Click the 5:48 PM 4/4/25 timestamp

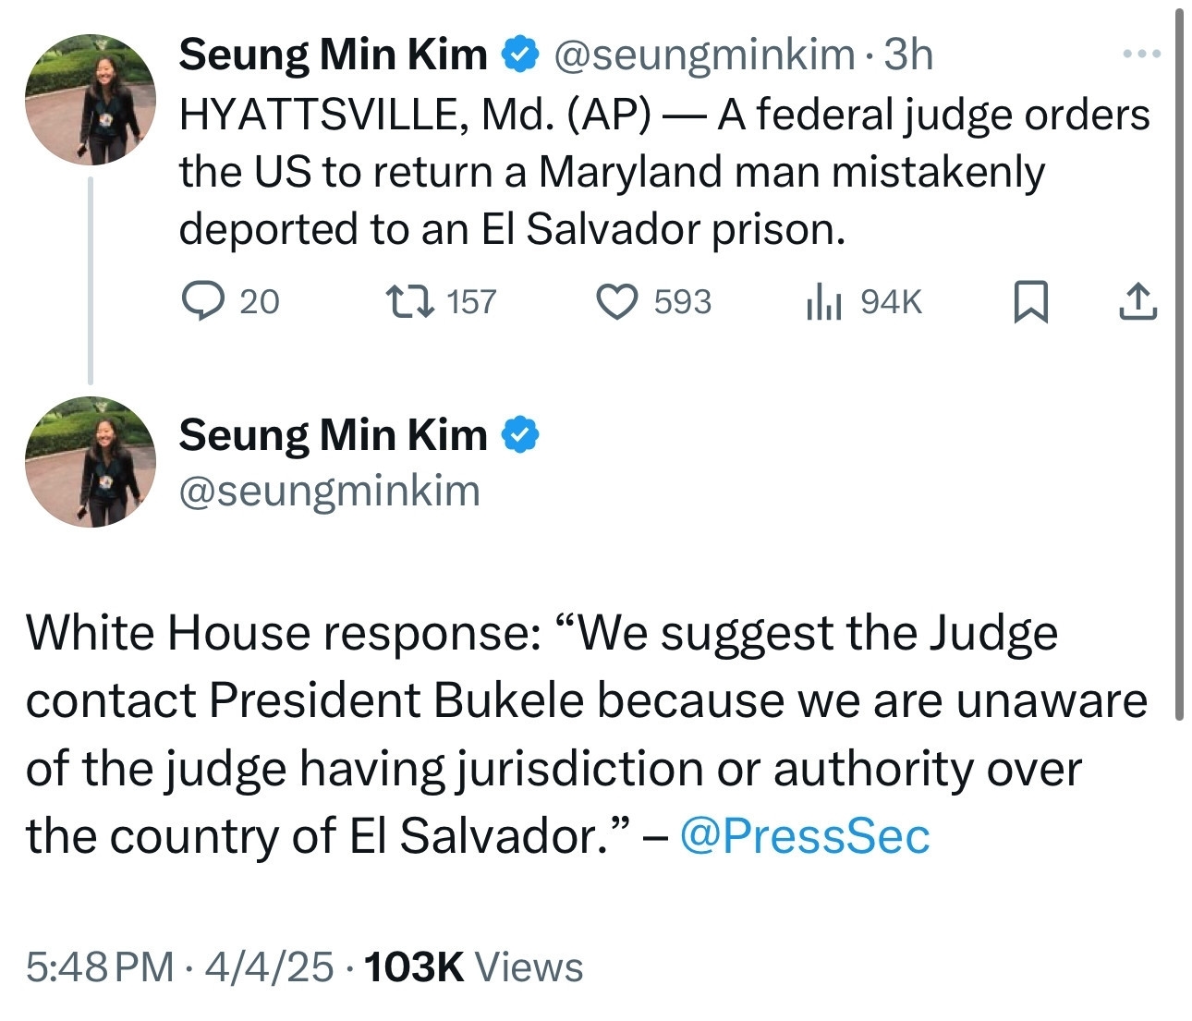point(179,966)
